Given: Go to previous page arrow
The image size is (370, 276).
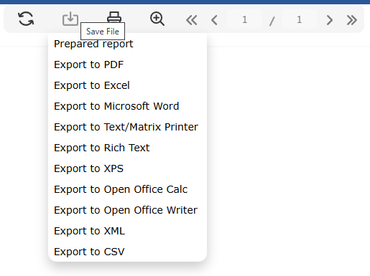Looking at the screenshot, I should tap(214, 20).
